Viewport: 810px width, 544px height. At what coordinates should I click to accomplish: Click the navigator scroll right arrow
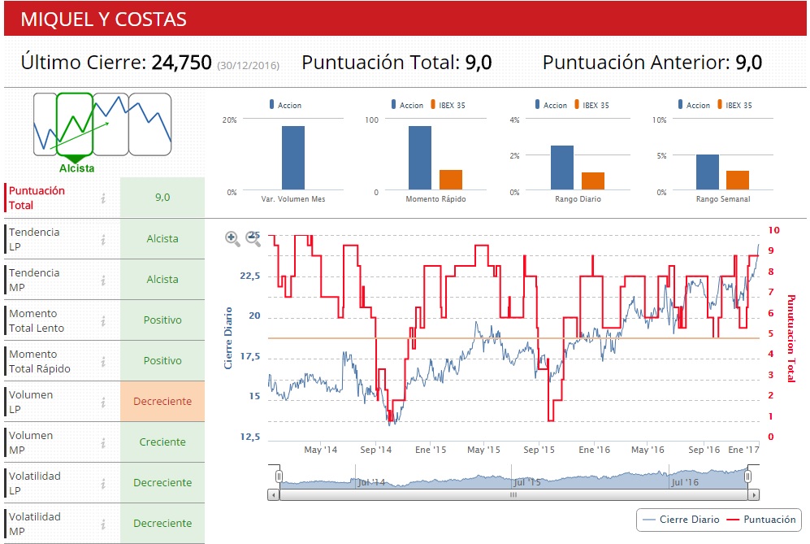754,495
